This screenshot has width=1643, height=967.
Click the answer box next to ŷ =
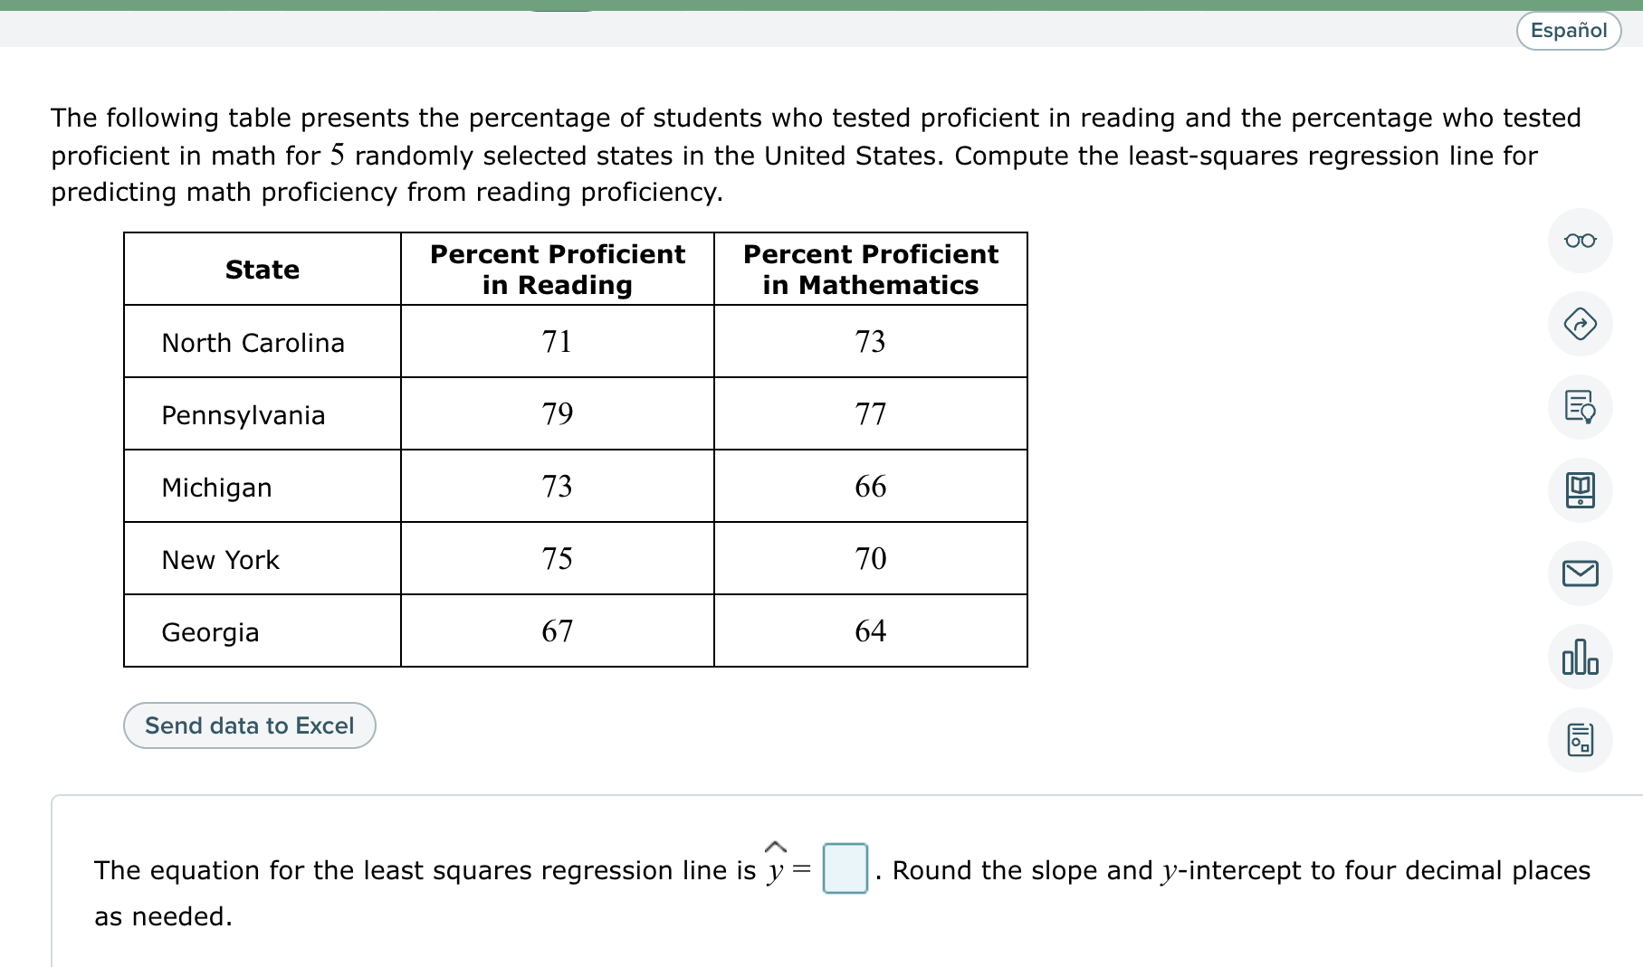(x=844, y=871)
